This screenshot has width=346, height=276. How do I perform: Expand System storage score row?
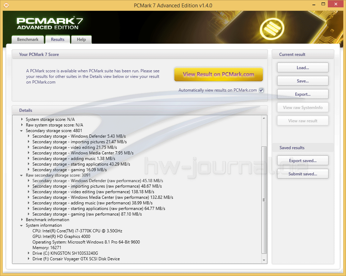(x=22, y=119)
